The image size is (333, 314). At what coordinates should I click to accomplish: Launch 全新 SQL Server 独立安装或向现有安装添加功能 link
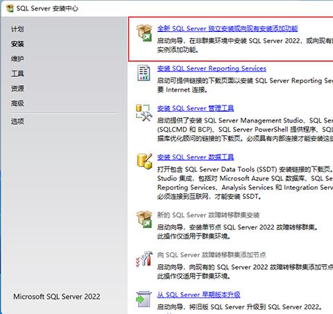pos(228,28)
